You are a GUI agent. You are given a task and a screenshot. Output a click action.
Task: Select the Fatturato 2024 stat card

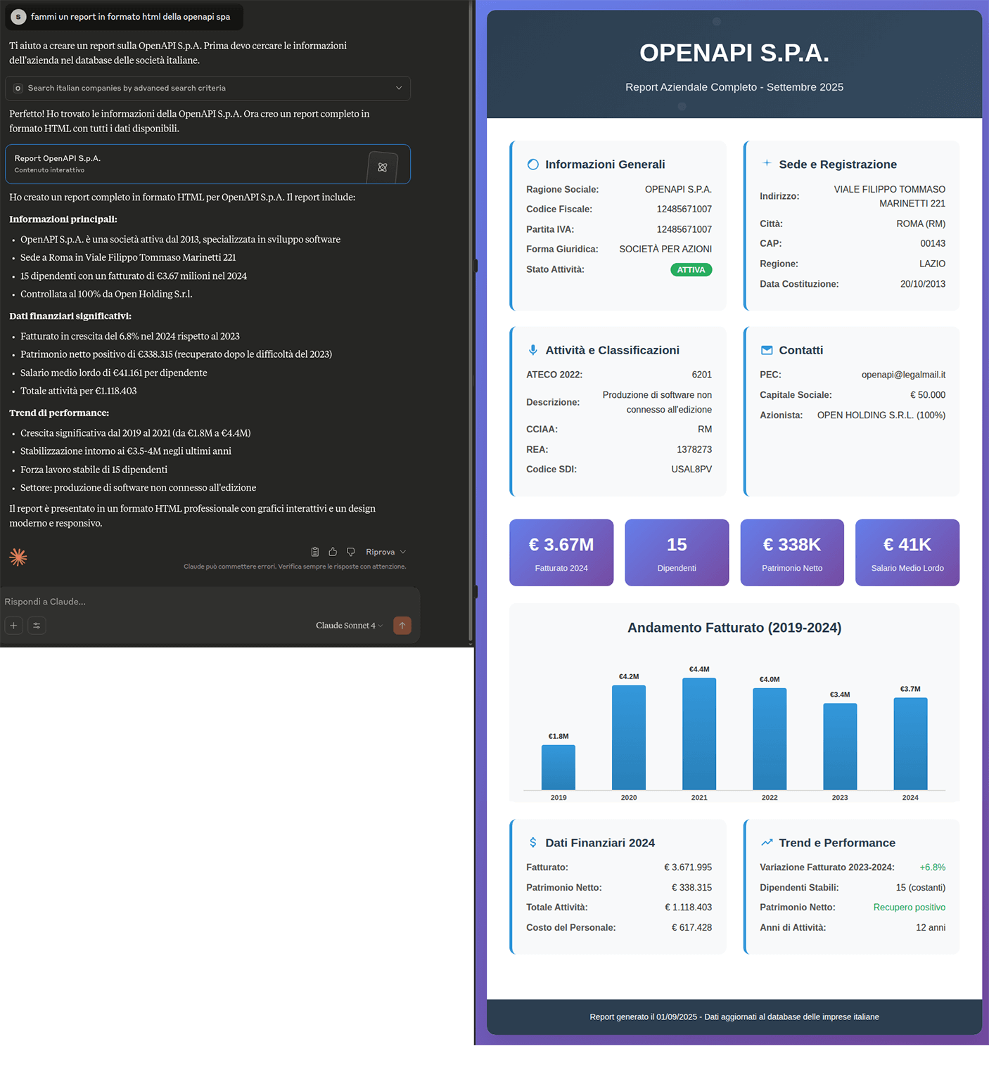pos(561,553)
